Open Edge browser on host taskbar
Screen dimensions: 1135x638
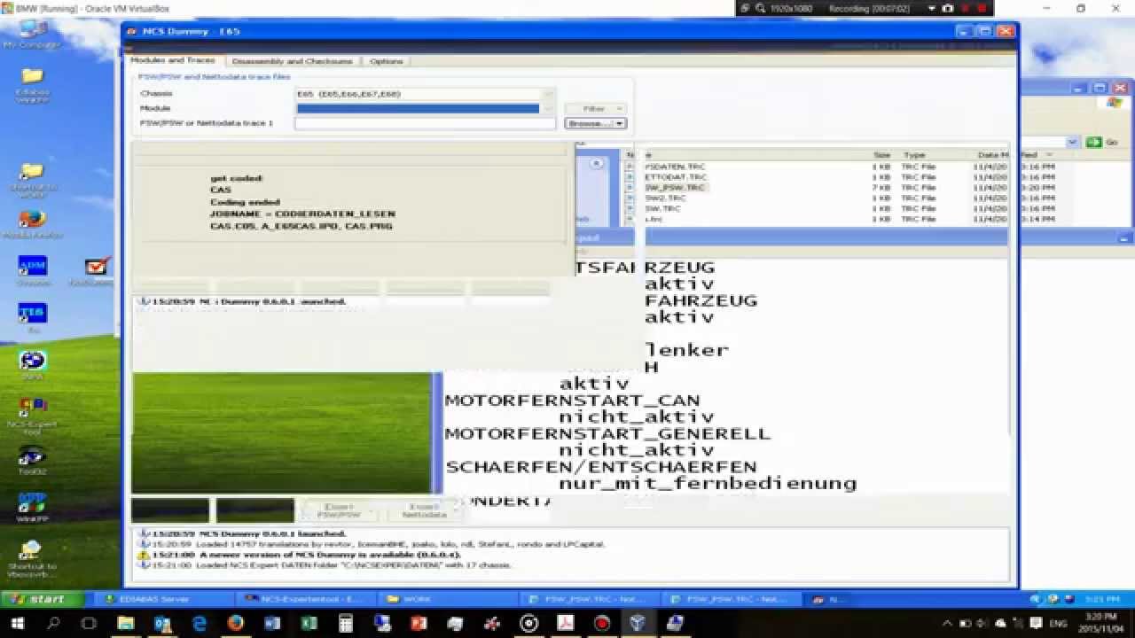click(199, 624)
